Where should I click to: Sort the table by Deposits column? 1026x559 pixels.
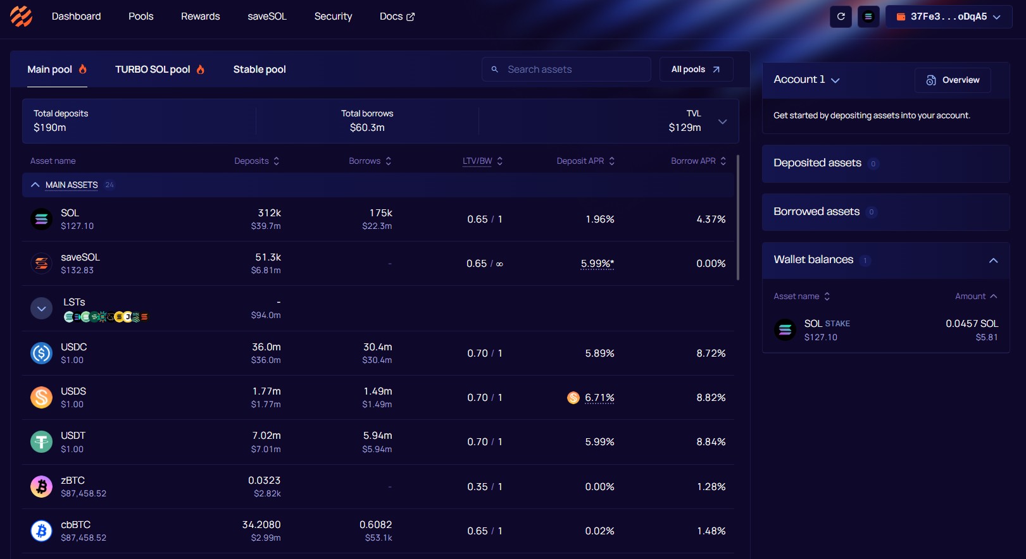[x=256, y=161]
